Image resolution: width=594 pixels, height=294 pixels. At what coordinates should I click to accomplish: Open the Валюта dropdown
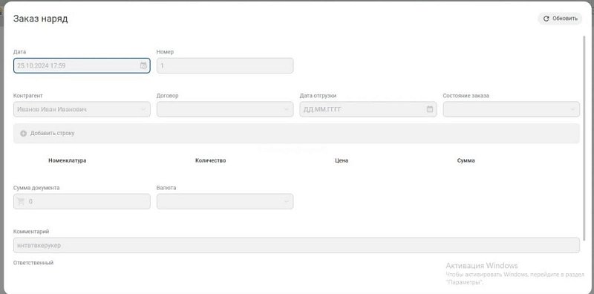tap(225, 201)
